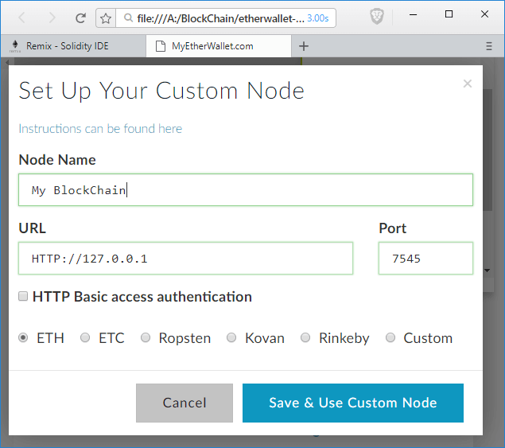The height and width of the screenshot is (448, 505).
Task: Click the browser back arrow
Action: pos(22,18)
